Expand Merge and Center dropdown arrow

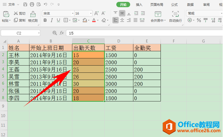[165, 21]
